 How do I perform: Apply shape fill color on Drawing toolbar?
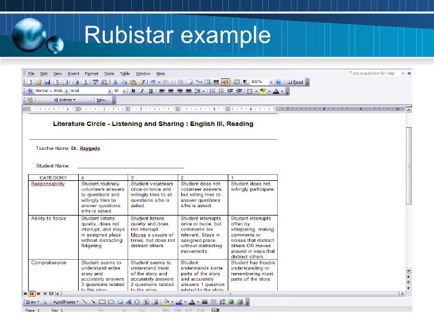166,302
